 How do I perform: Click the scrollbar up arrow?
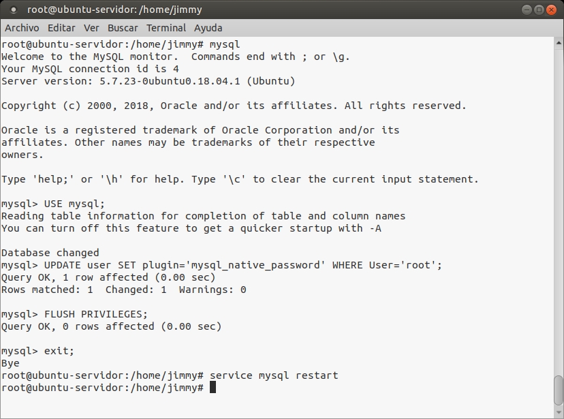558,42
